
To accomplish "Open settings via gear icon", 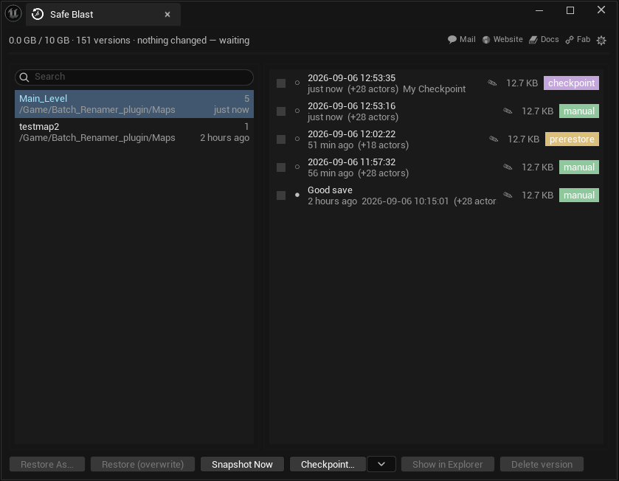I will coord(601,41).
